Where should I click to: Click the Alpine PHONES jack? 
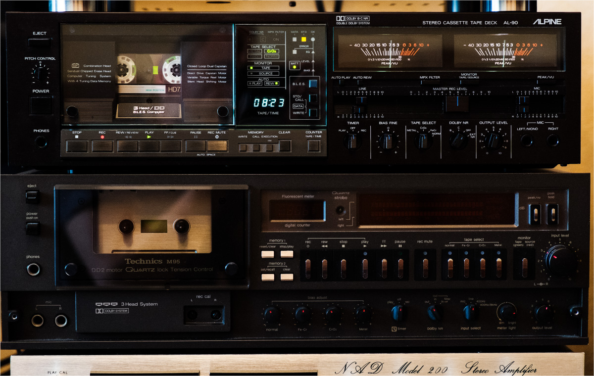point(41,142)
